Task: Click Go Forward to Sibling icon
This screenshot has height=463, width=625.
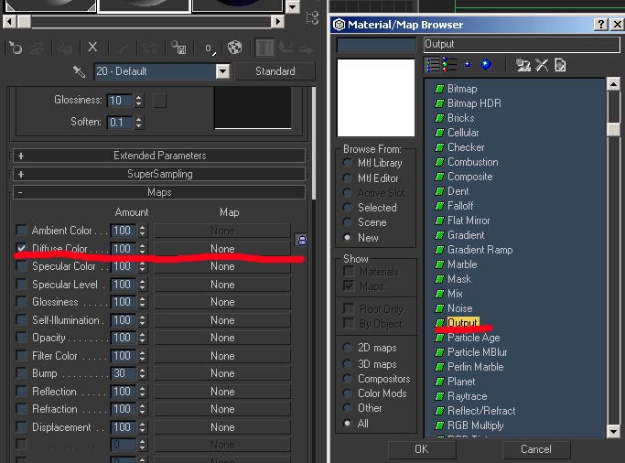Action: click(307, 48)
